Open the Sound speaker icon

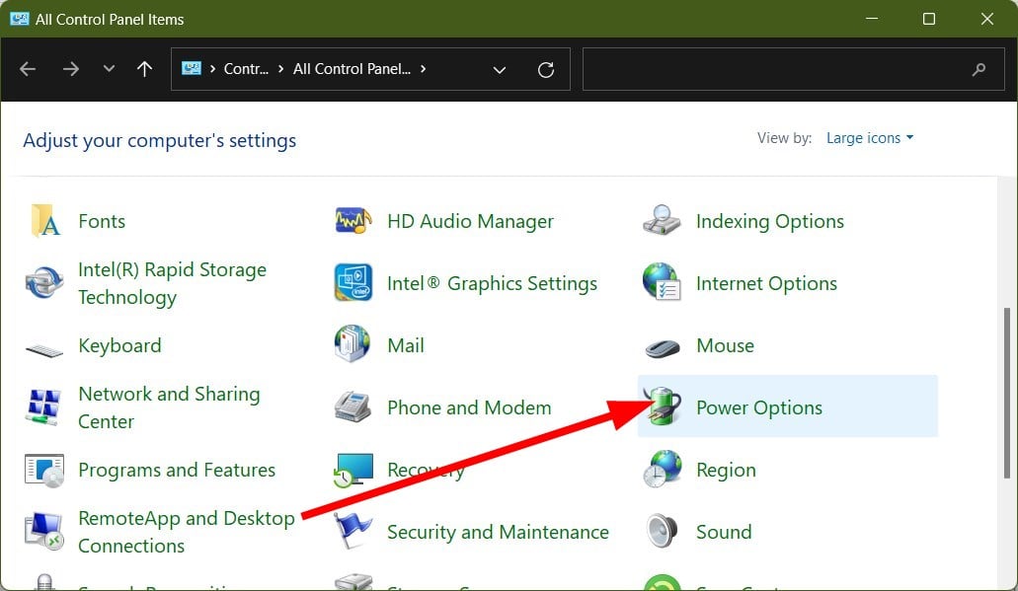click(663, 531)
